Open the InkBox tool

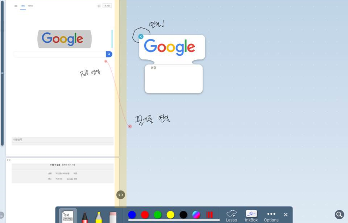click(251, 216)
